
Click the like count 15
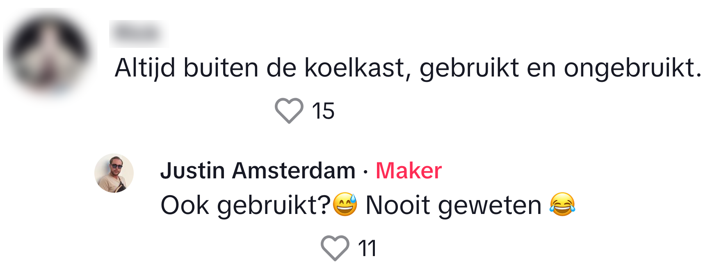[323, 111]
